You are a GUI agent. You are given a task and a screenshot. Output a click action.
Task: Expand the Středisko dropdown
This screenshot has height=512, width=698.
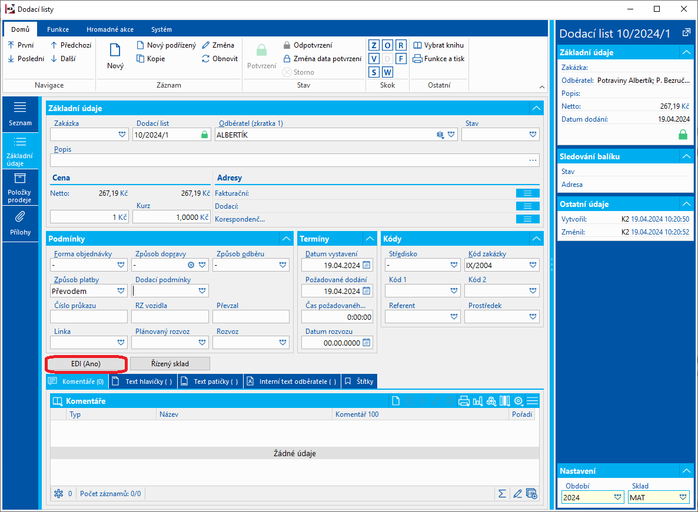[x=454, y=265]
